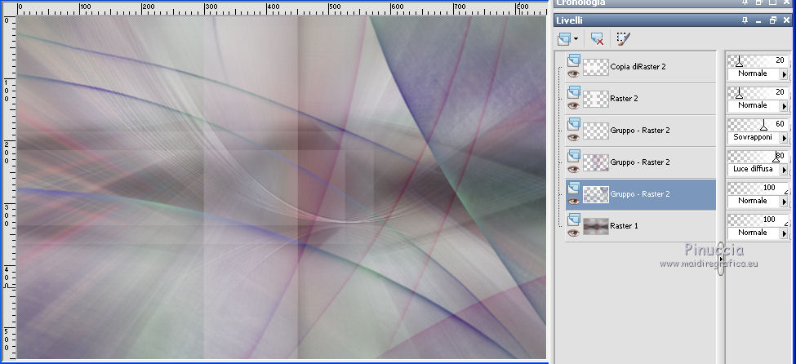Image resolution: width=796 pixels, height=364 pixels.
Task: Select the Raster 2 layer name
Action: pyautogui.click(x=624, y=99)
